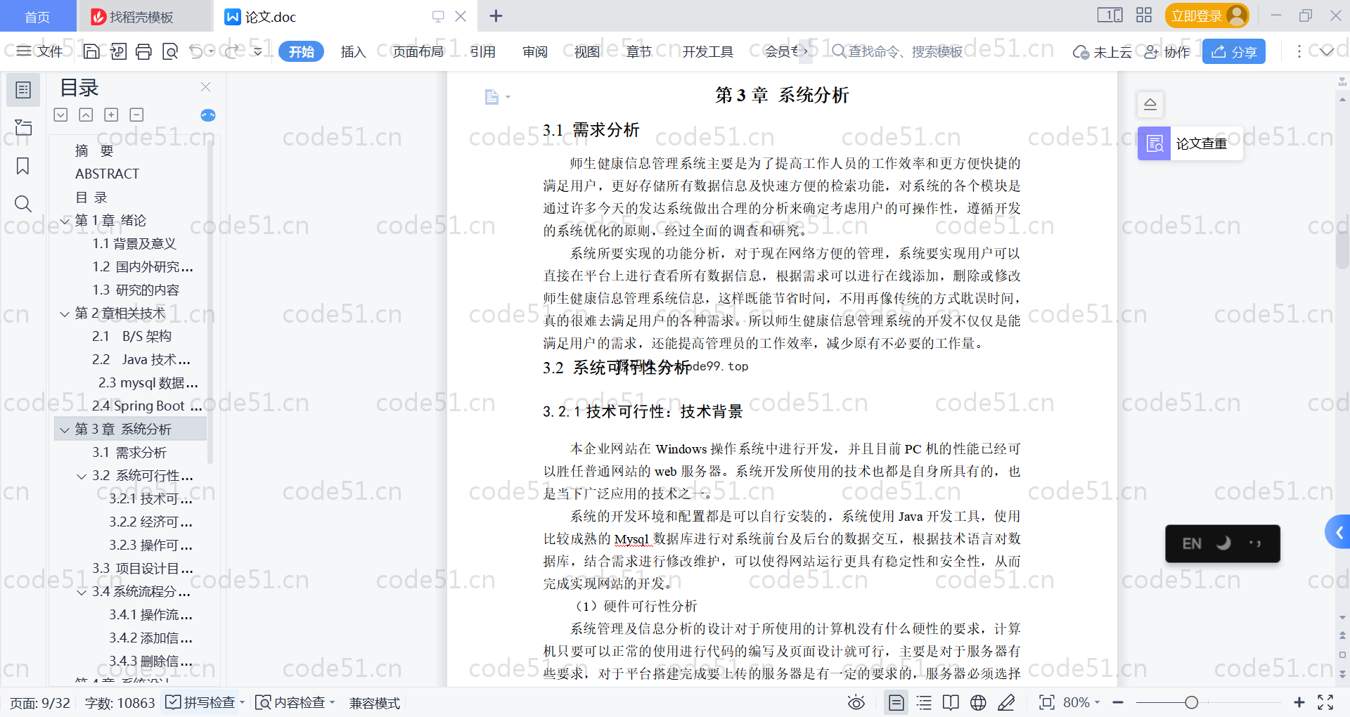Click the window tile grid icon
This screenshot has height=717, width=1350.
(1144, 15)
